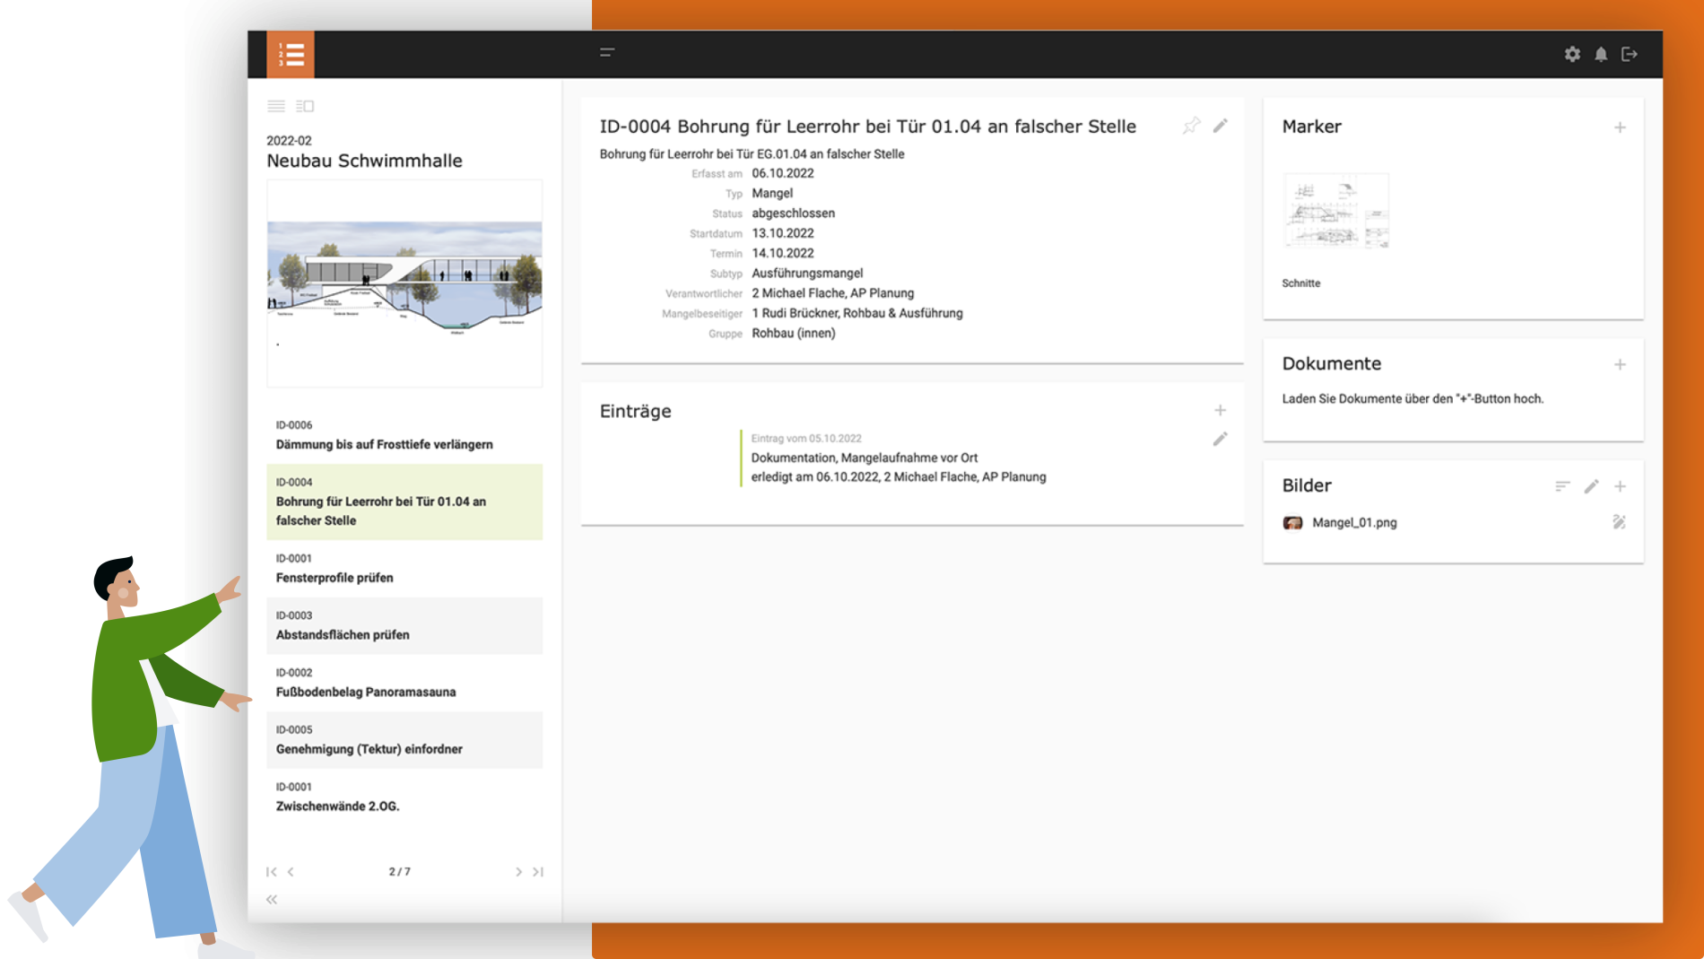Add a document with plus icon
Image resolution: width=1704 pixels, height=959 pixels.
(1620, 364)
